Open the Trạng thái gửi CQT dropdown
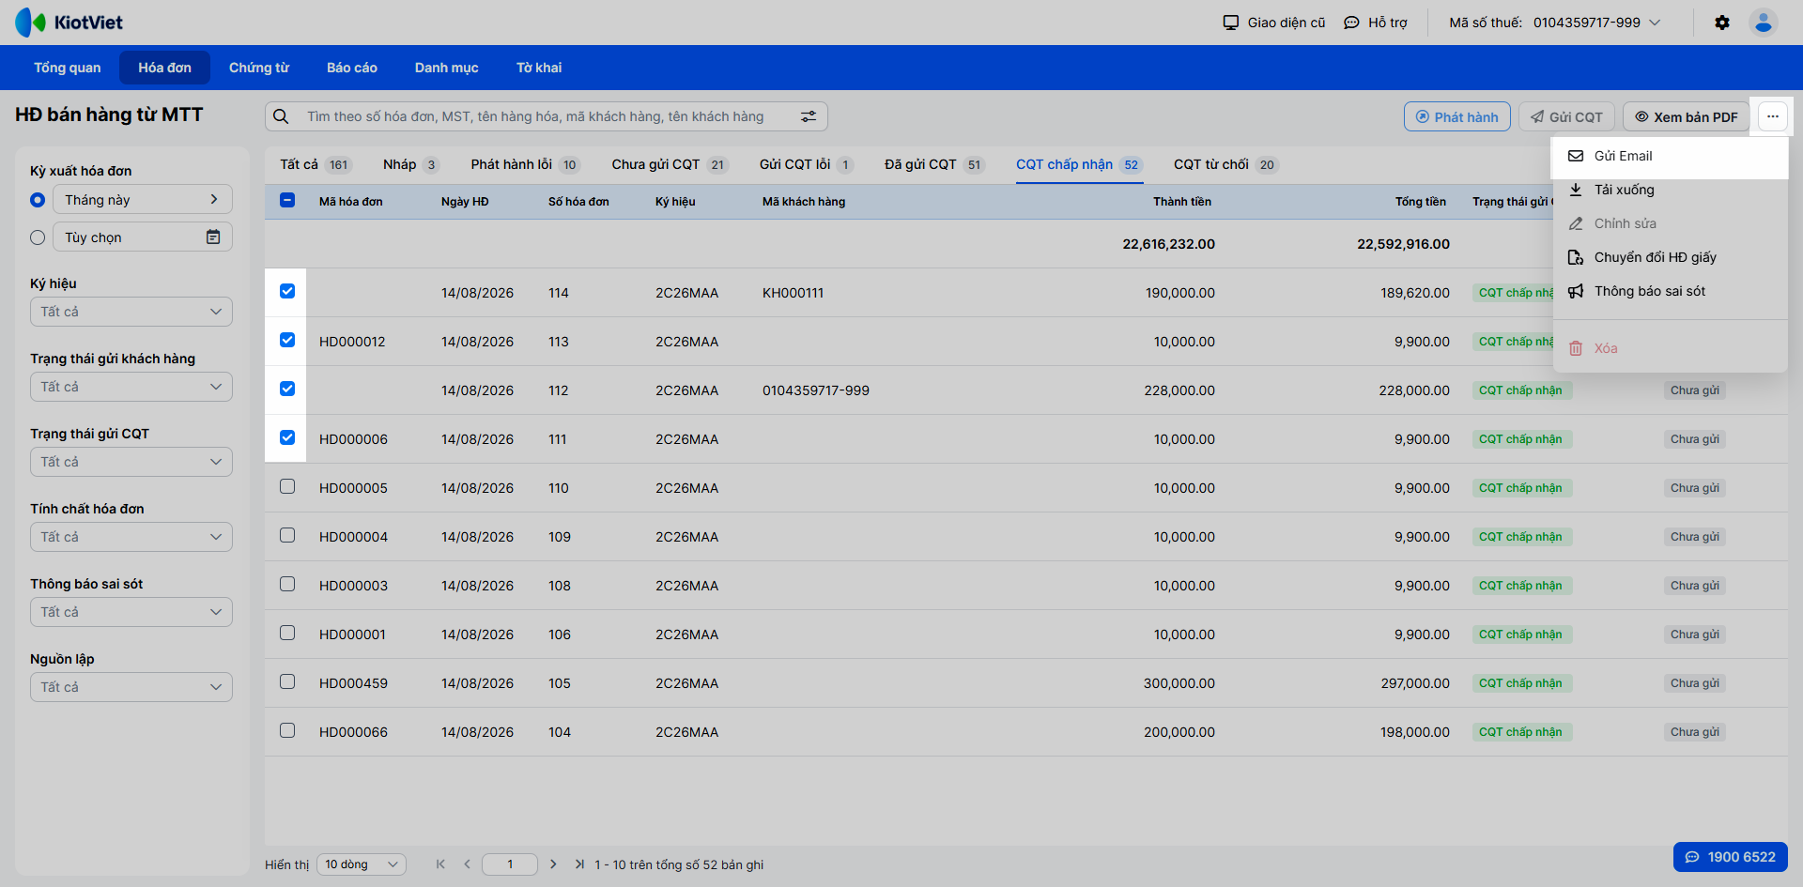 (131, 462)
